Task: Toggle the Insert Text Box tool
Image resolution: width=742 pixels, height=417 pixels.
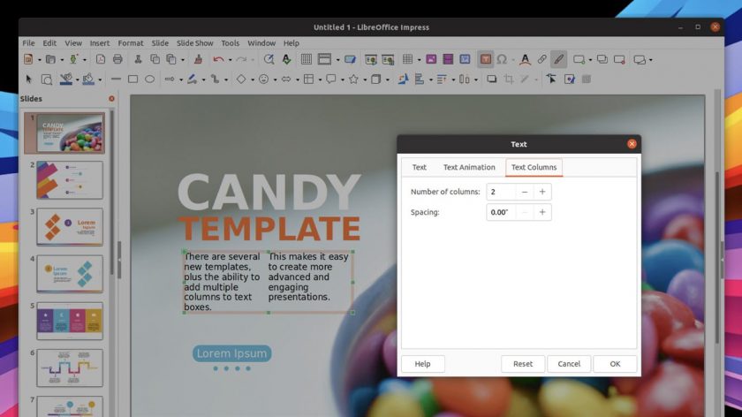Action: 485,59
